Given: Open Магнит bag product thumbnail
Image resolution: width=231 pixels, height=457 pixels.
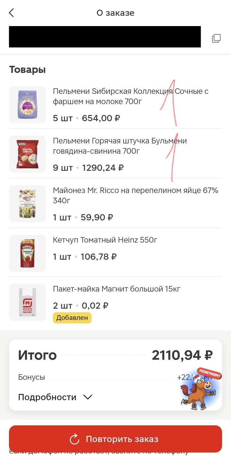Looking at the screenshot, I should [27, 302].
